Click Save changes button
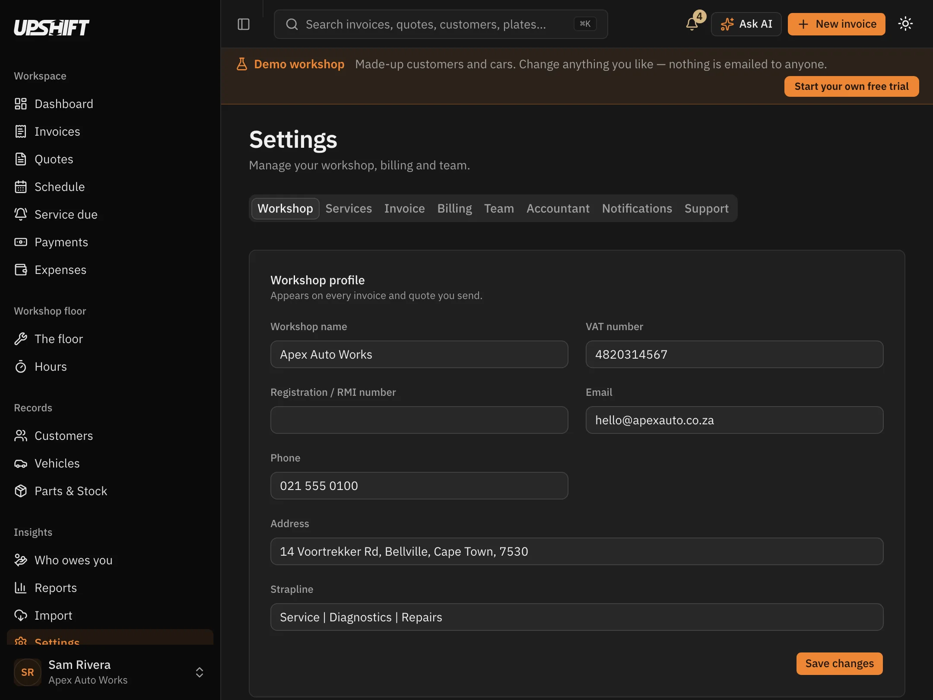Image resolution: width=933 pixels, height=700 pixels. (x=839, y=663)
